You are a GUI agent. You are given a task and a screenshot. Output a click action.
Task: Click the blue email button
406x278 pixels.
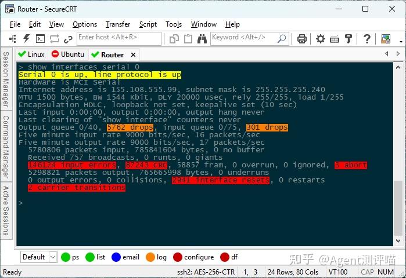pyautogui.click(x=125, y=257)
